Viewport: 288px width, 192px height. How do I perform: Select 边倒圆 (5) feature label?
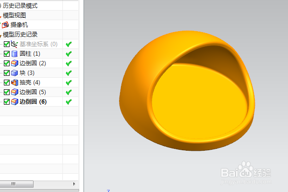coord(33,92)
